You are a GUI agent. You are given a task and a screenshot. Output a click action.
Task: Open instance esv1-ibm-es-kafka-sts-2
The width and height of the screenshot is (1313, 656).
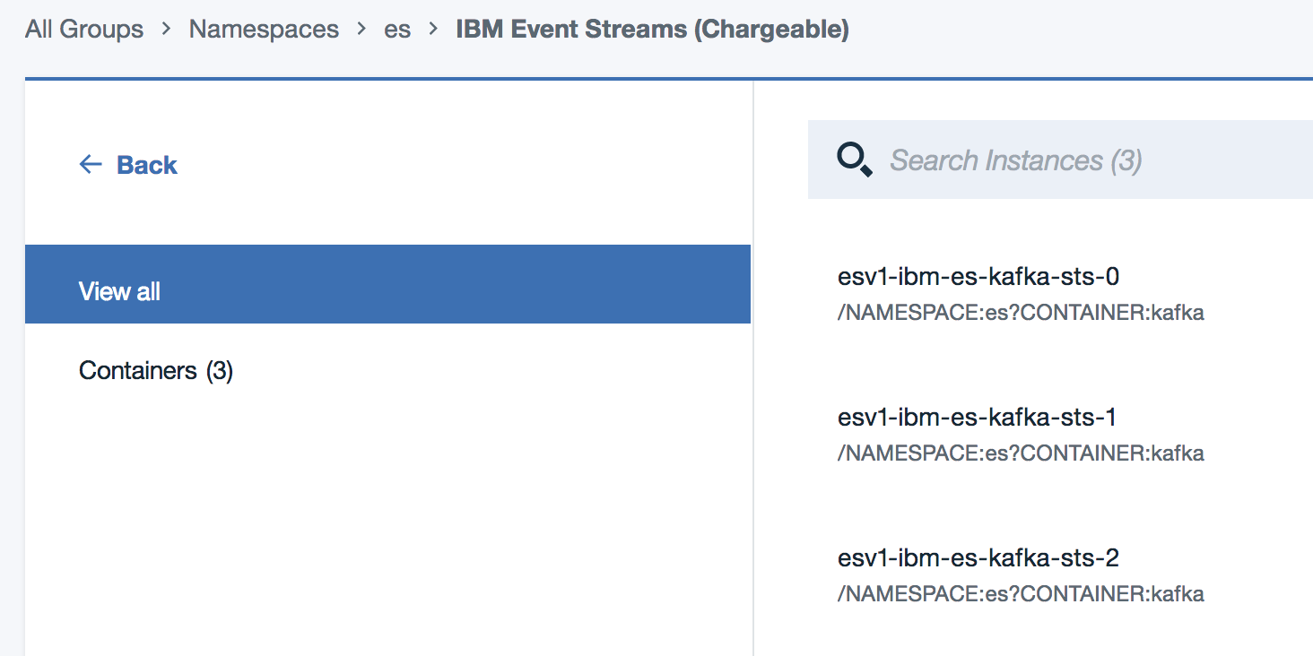pos(978,558)
